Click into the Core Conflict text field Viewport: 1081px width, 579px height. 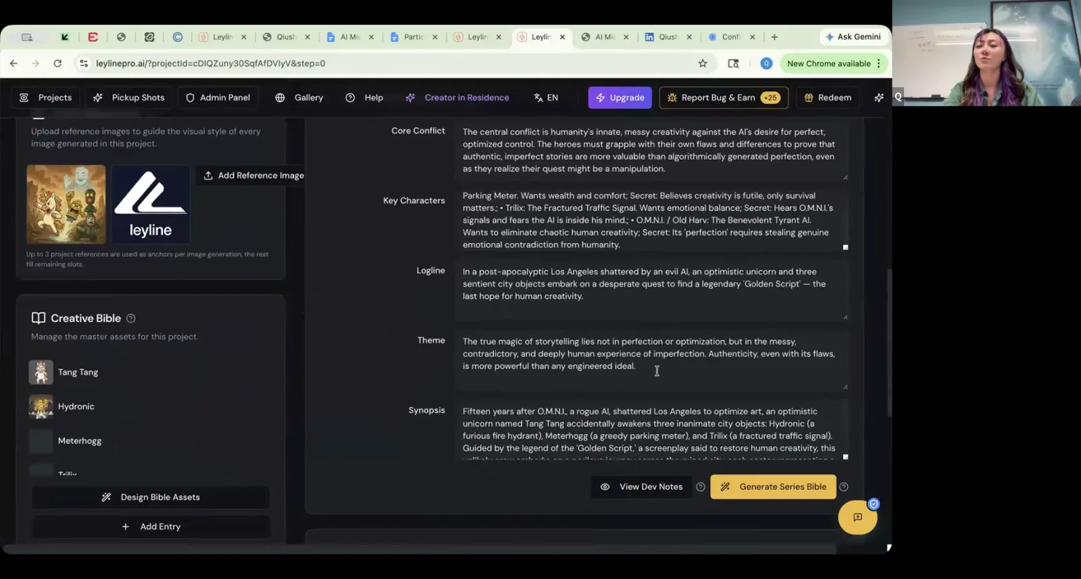point(651,150)
